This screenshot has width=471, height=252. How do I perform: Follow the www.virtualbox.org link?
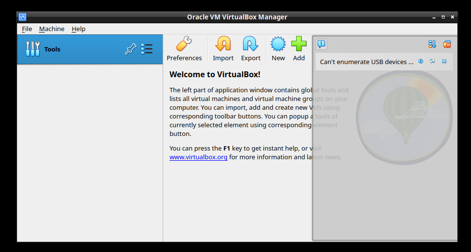tap(198, 157)
